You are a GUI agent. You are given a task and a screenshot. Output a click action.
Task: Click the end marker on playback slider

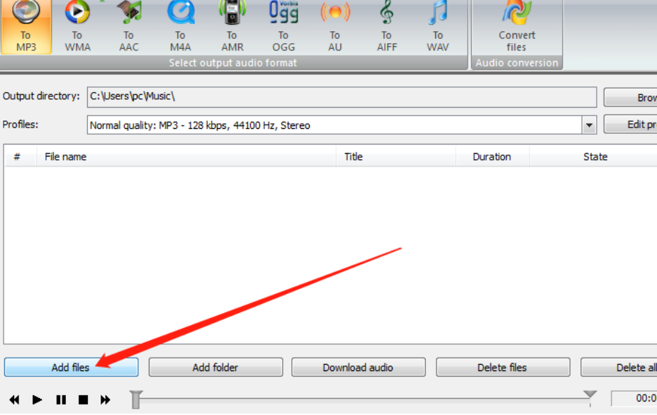(590, 394)
